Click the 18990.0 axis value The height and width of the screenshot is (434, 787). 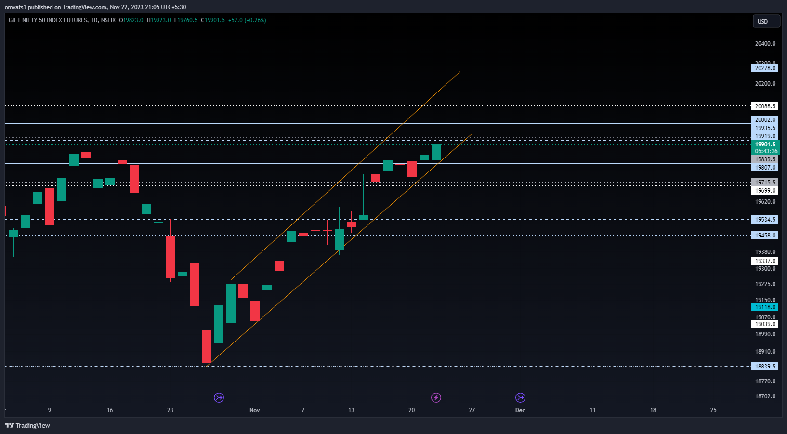pos(765,334)
